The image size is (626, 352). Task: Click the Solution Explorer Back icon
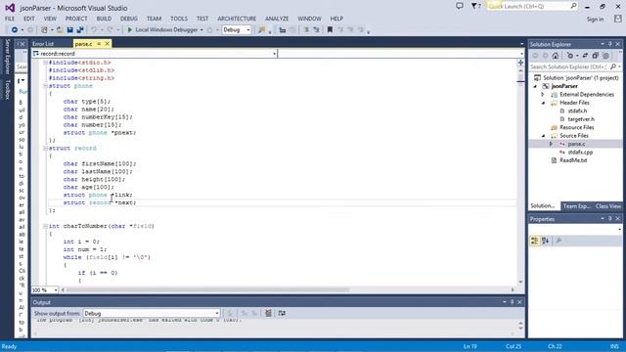click(x=535, y=56)
